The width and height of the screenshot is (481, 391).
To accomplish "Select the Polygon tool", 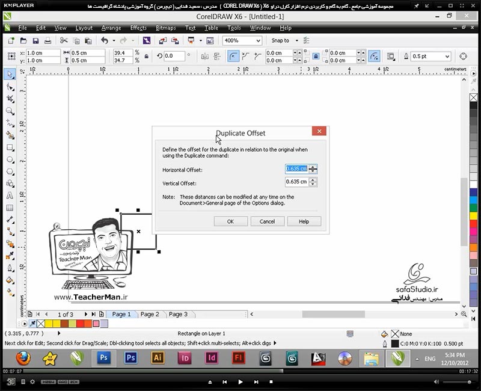I will point(10,171).
